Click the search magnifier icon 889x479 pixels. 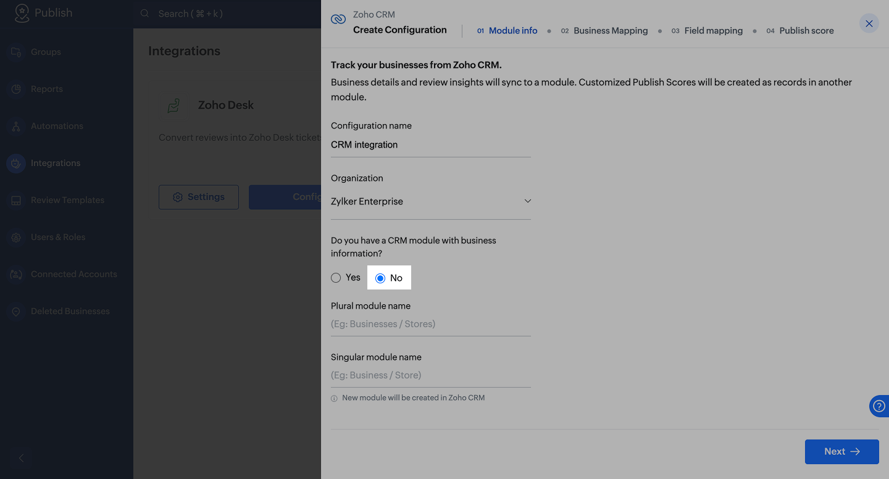[145, 13]
